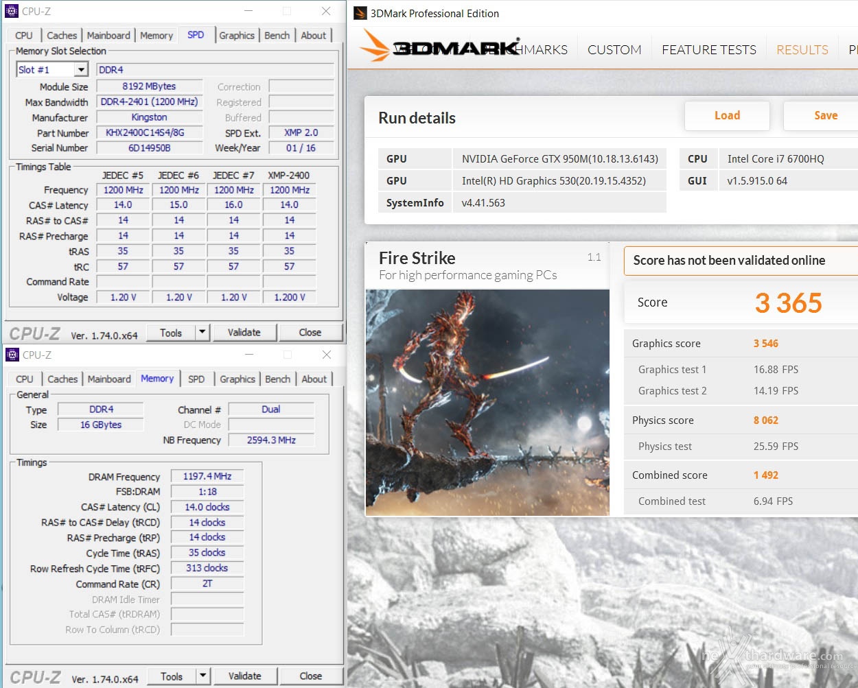The height and width of the screenshot is (688, 858).
Task: Click the 3DMark logo icon in title bar
Action: click(x=360, y=13)
